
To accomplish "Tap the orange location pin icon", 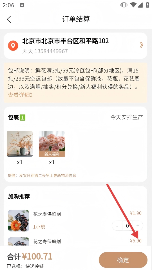I will 13,46.
